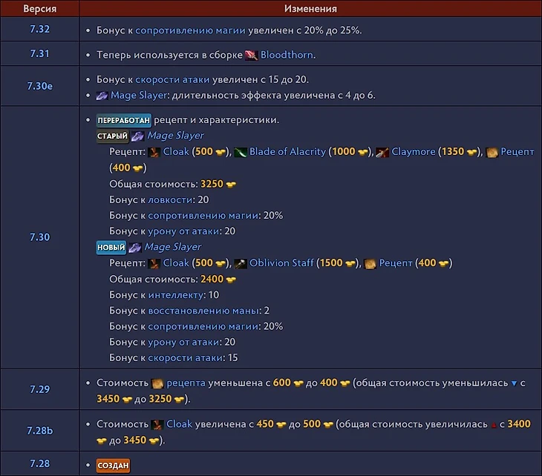542x476 pixels.
Task: Open the Blade of Alacrity link
Action: point(287,151)
